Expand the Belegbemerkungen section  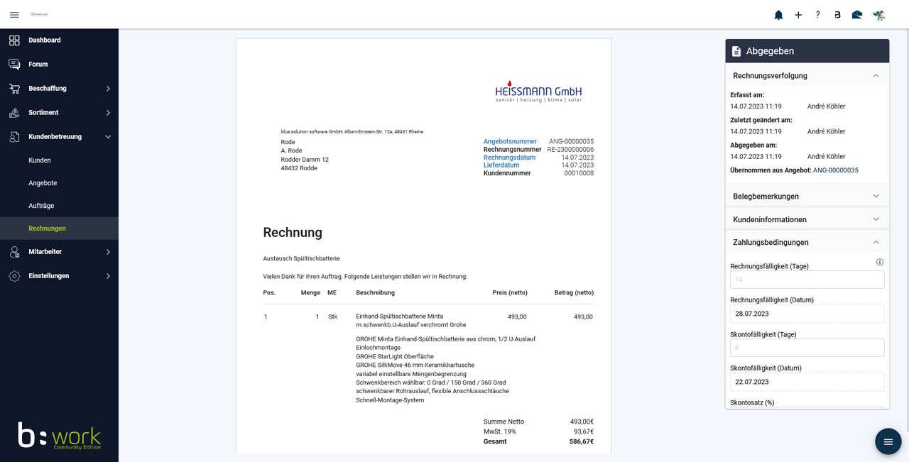click(x=876, y=197)
